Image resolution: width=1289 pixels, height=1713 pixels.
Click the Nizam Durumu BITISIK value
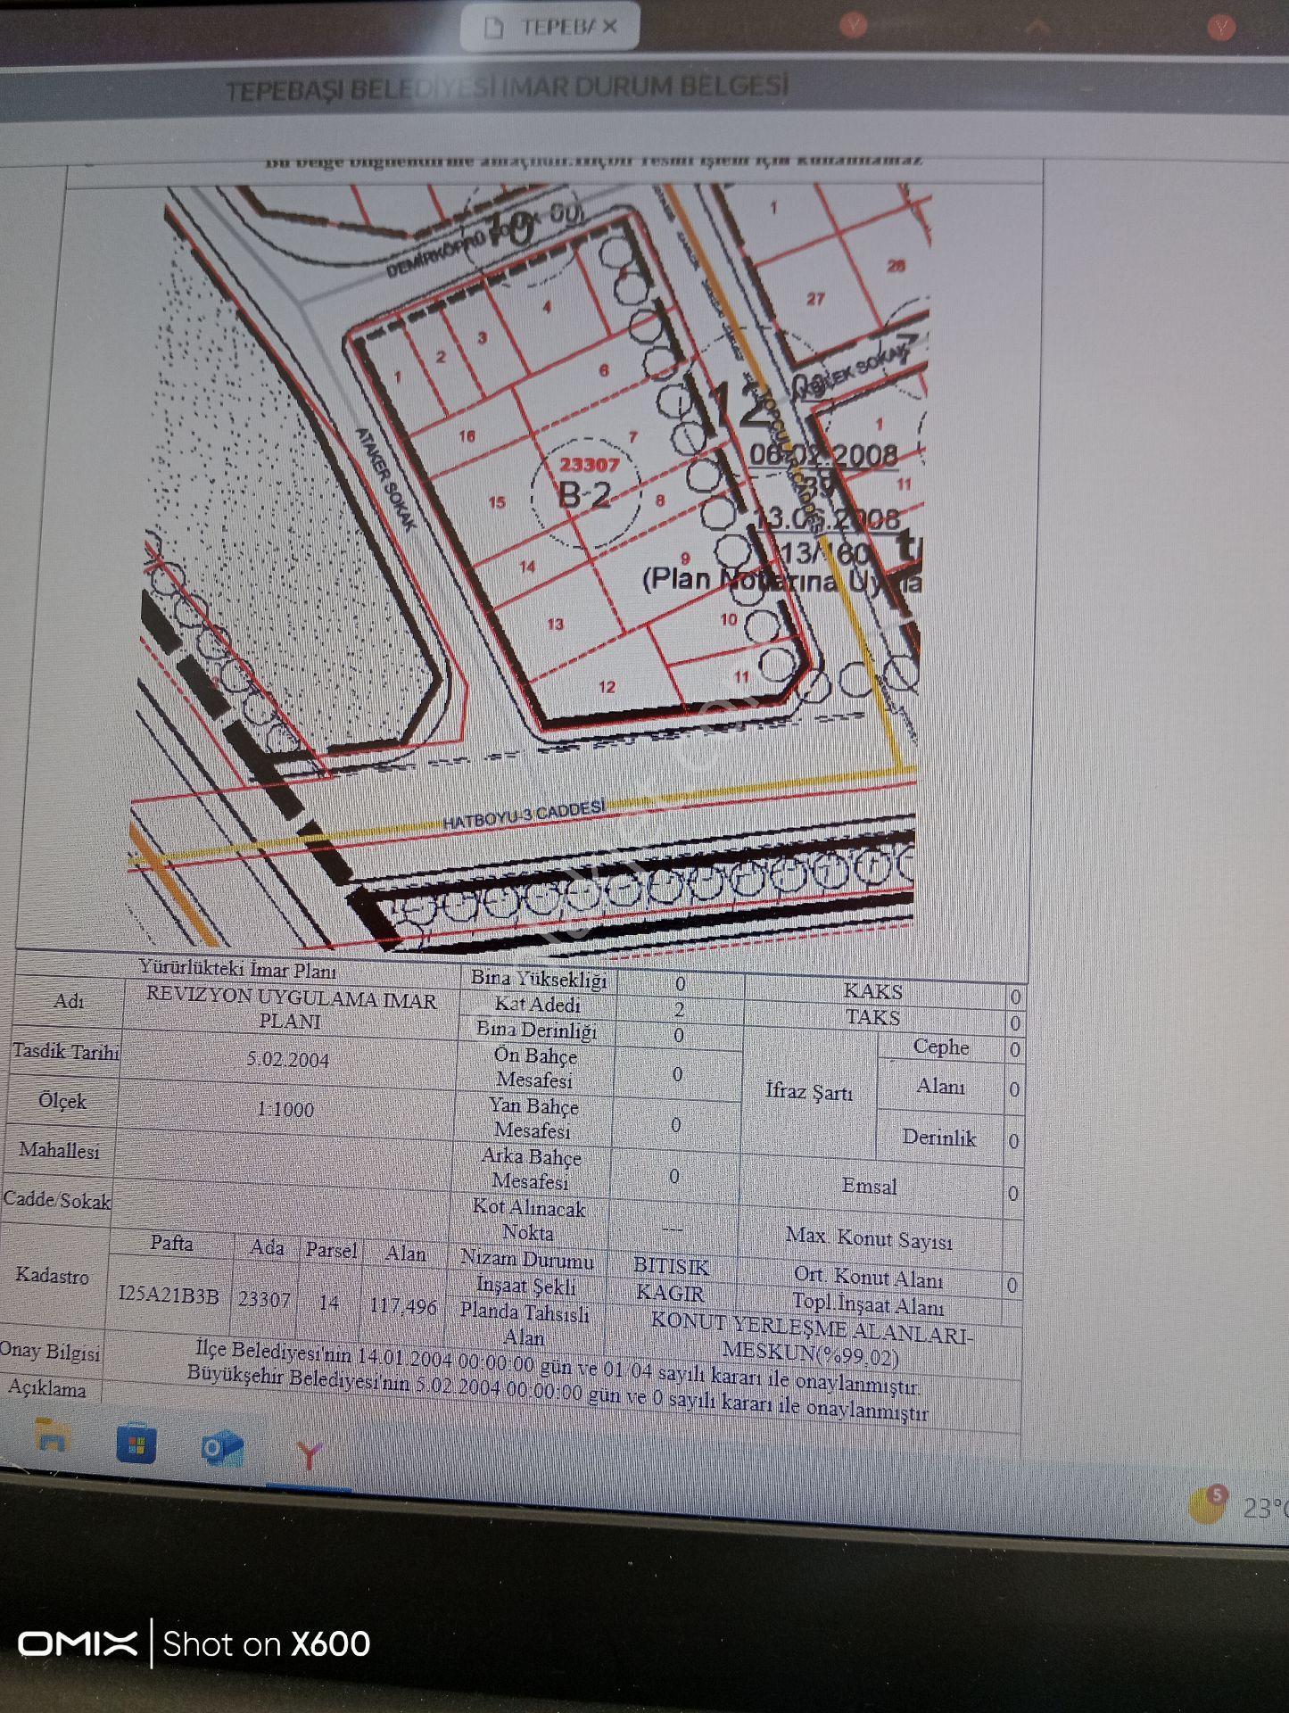tap(671, 1267)
